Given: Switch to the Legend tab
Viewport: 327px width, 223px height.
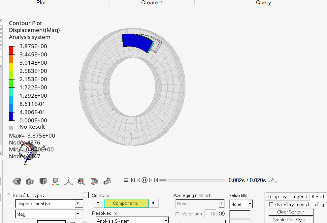Looking at the screenshot, I should [299, 197].
